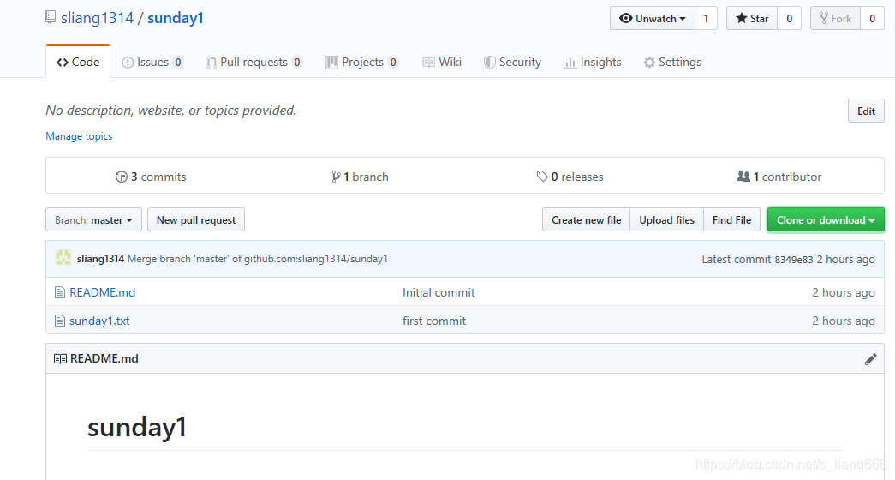Open the sunday1 repository name link

click(x=176, y=18)
